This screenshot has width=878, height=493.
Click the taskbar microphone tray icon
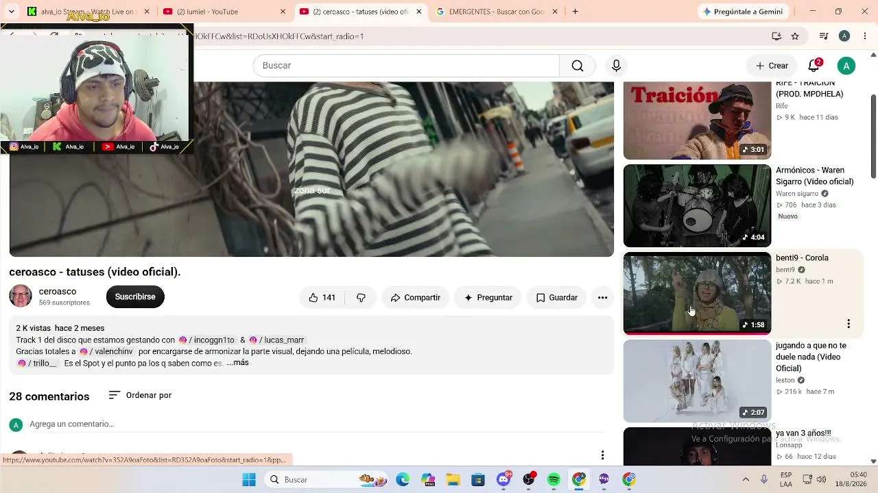tap(764, 479)
